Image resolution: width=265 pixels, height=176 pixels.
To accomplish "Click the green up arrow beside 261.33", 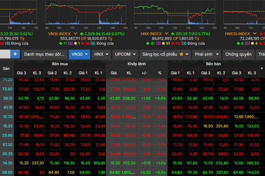I will click(x=173, y=34).
